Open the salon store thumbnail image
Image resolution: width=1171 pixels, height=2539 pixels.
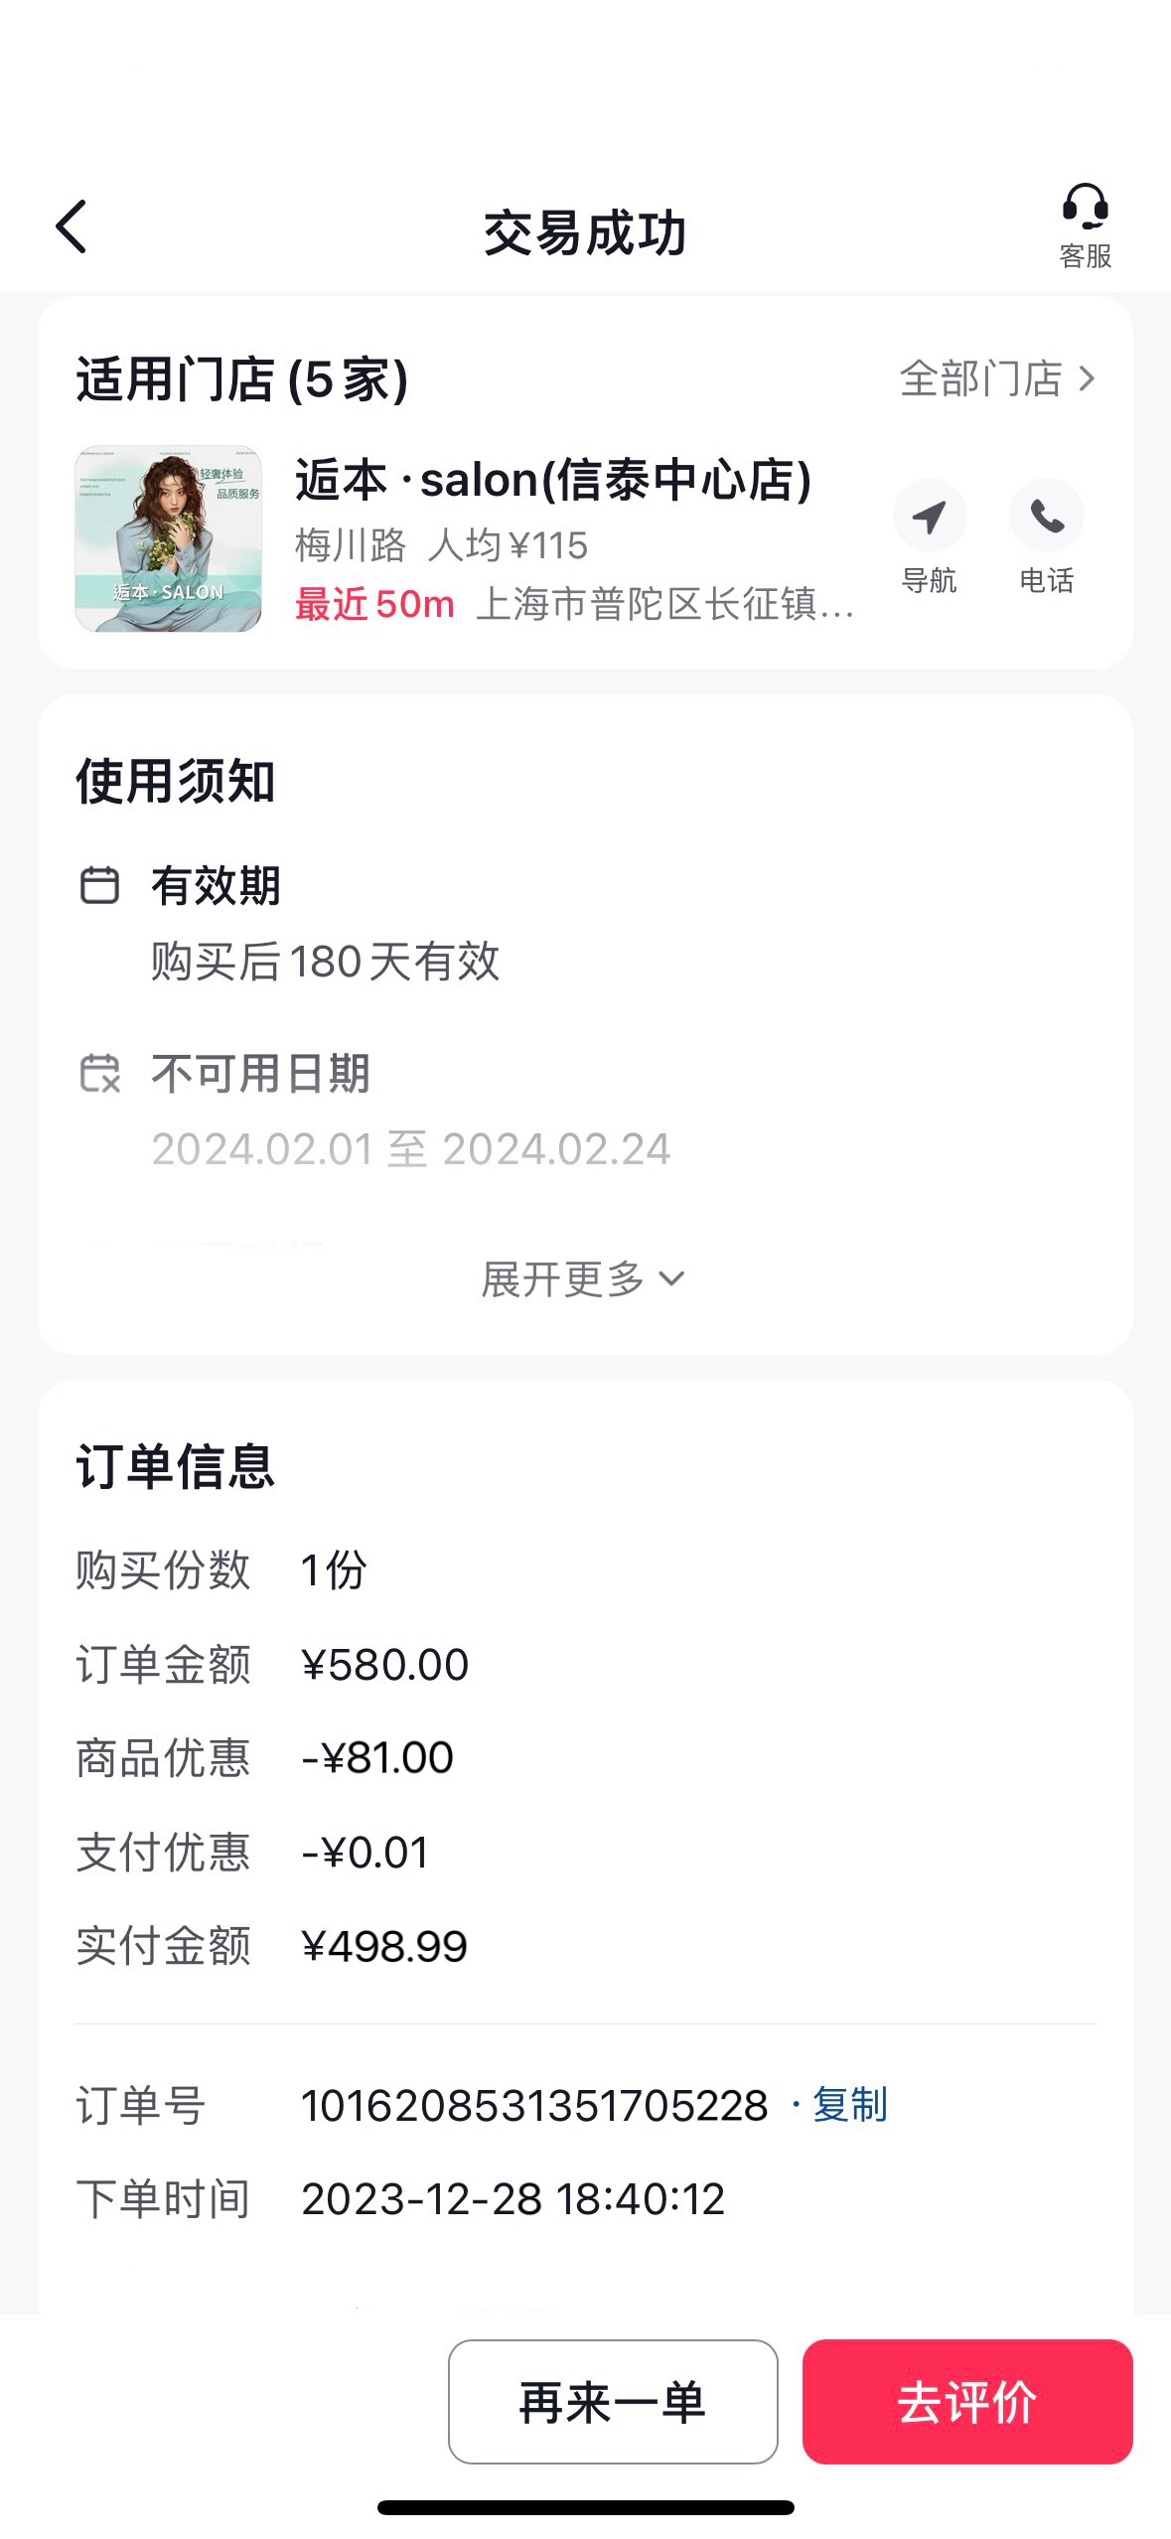coord(168,538)
